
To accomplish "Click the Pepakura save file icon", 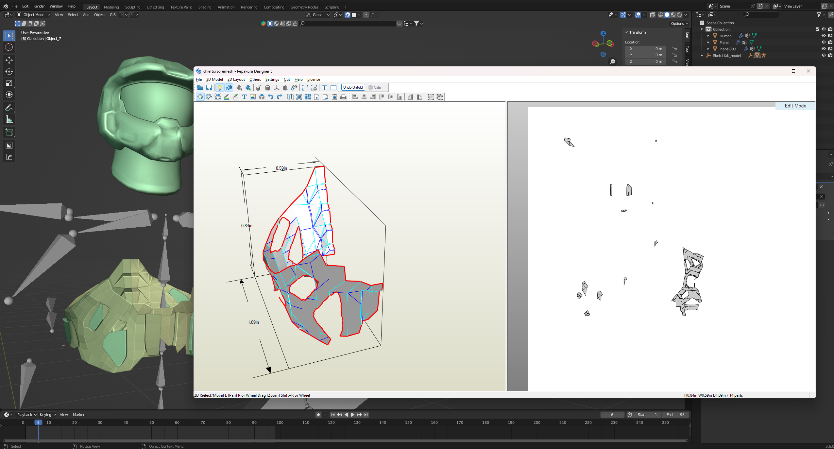I will click(209, 88).
